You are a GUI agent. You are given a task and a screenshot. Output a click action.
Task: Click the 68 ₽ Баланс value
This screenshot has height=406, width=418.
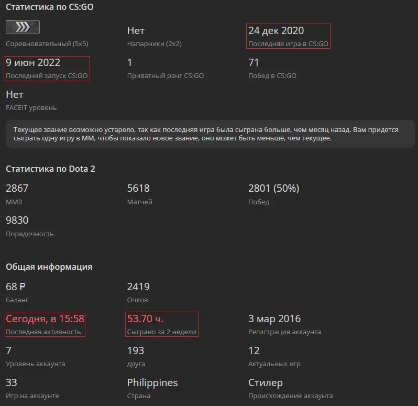coord(16,287)
